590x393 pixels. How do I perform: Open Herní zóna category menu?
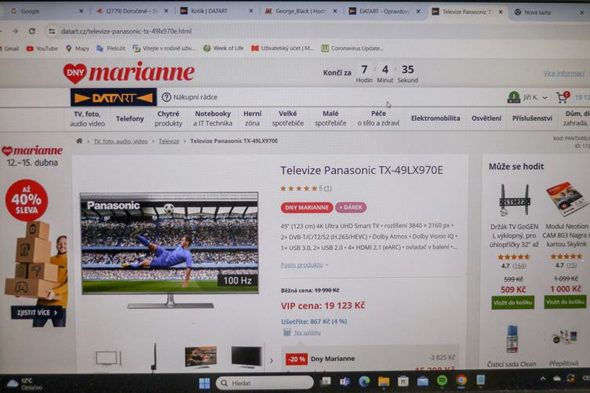pyautogui.click(x=252, y=118)
